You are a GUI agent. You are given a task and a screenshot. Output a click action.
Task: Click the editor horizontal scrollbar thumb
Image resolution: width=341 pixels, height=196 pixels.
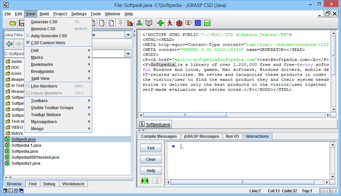point(185,115)
